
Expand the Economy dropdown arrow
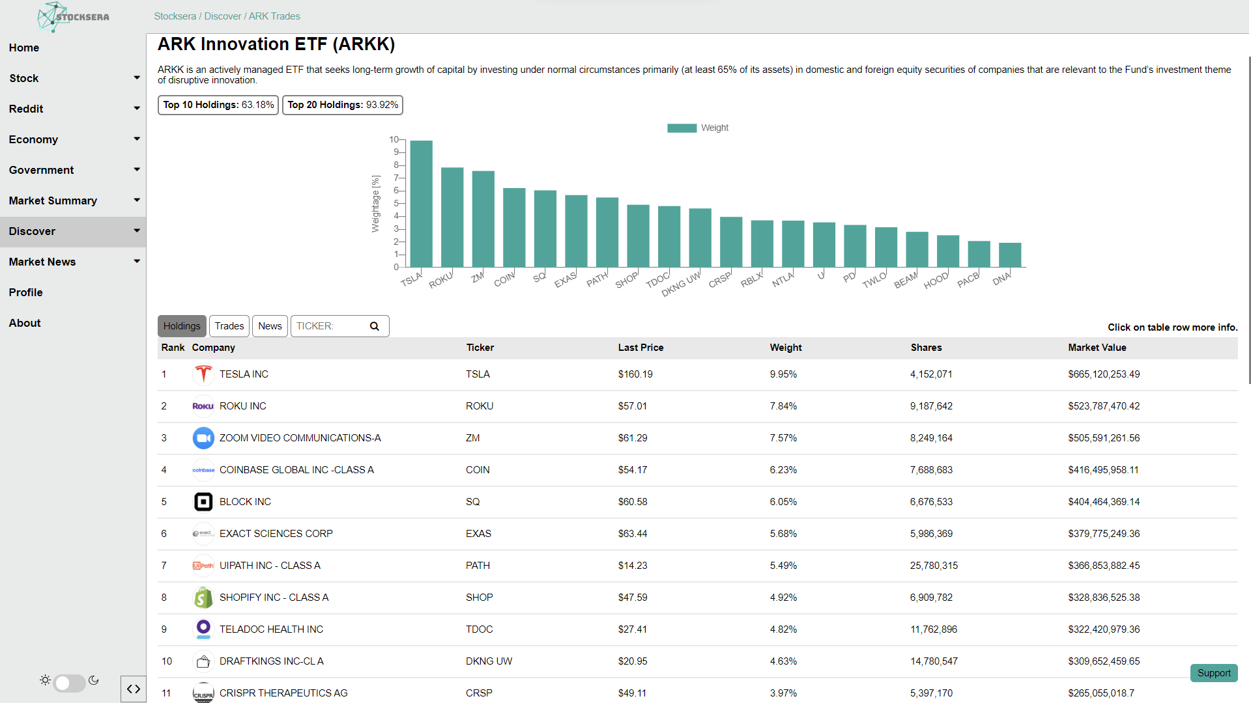click(x=137, y=139)
